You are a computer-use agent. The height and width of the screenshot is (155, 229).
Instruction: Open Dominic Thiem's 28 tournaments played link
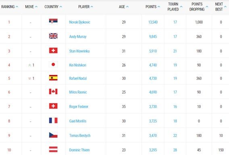click(175, 150)
